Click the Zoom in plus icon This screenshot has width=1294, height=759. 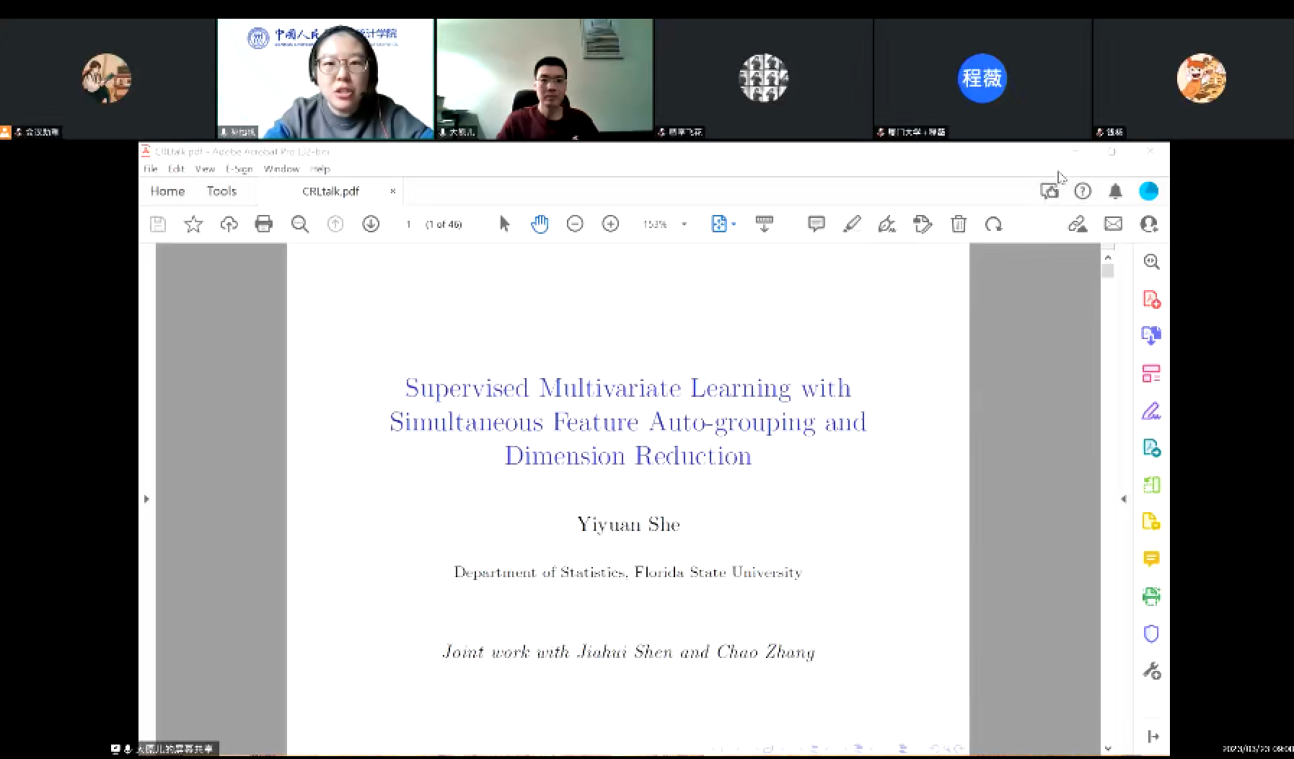point(610,224)
